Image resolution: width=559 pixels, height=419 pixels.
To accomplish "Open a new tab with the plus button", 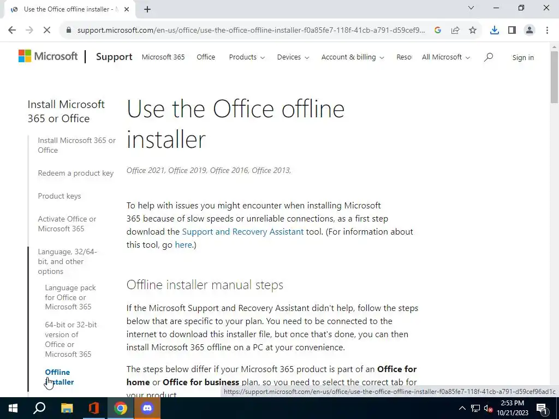I will point(147,9).
